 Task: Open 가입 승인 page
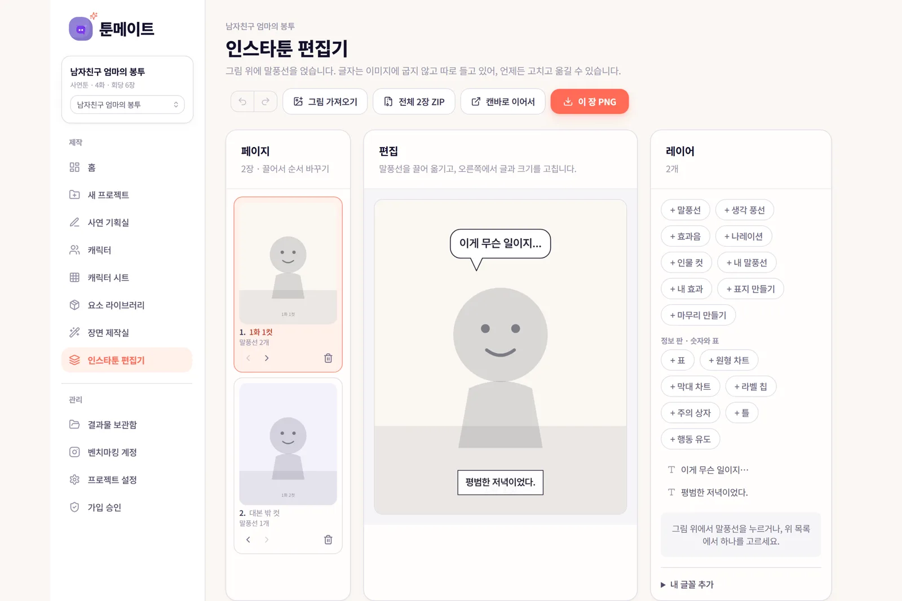pos(127,507)
